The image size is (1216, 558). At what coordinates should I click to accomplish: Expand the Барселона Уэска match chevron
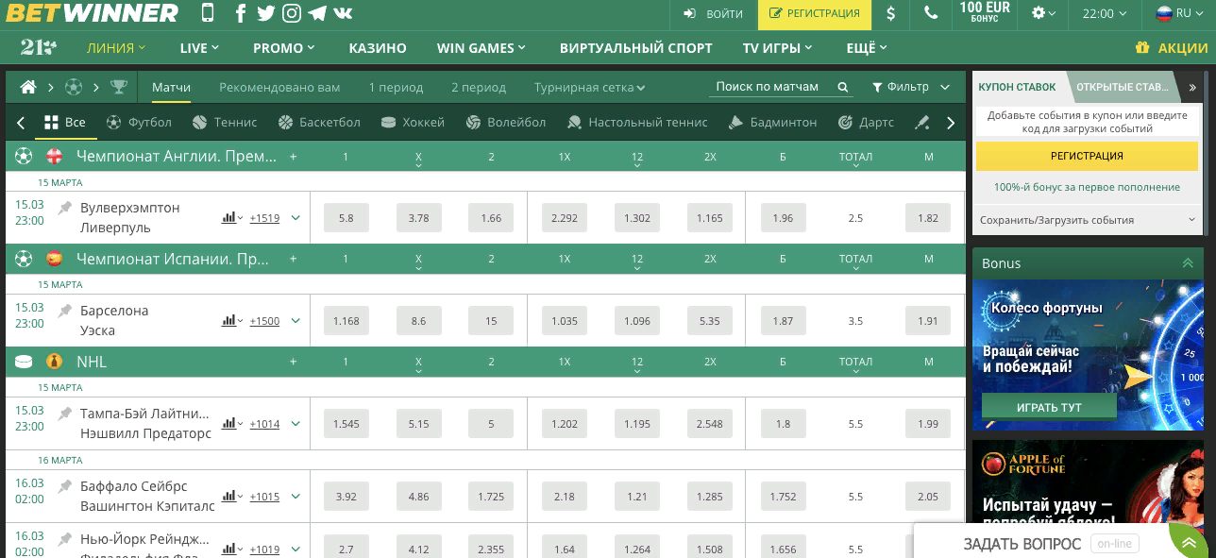[x=296, y=321]
